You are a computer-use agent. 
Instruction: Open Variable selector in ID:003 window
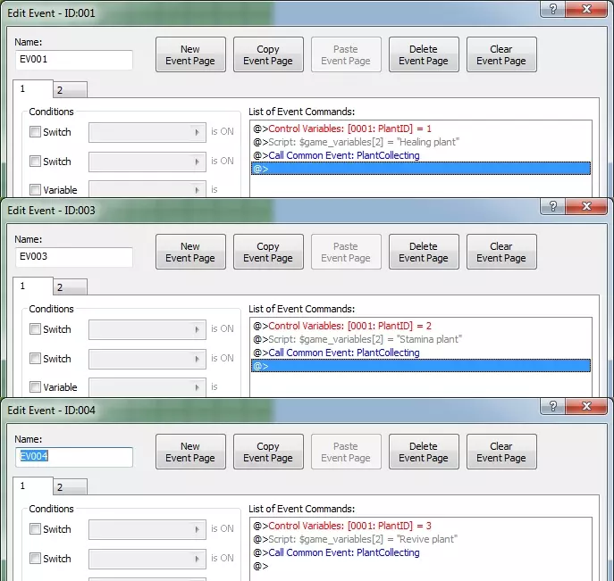(x=147, y=386)
